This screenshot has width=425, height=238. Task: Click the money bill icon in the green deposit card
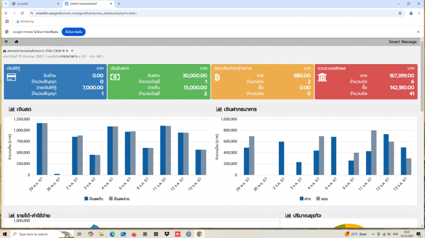click(x=115, y=77)
